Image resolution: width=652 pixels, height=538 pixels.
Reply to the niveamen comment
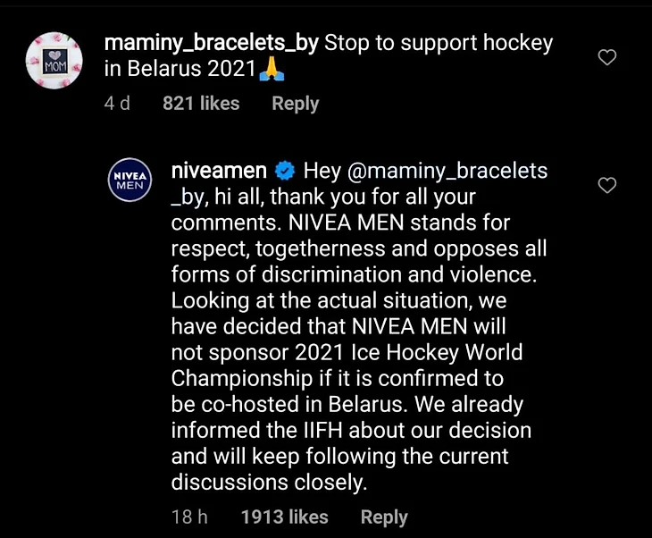click(384, 517)
